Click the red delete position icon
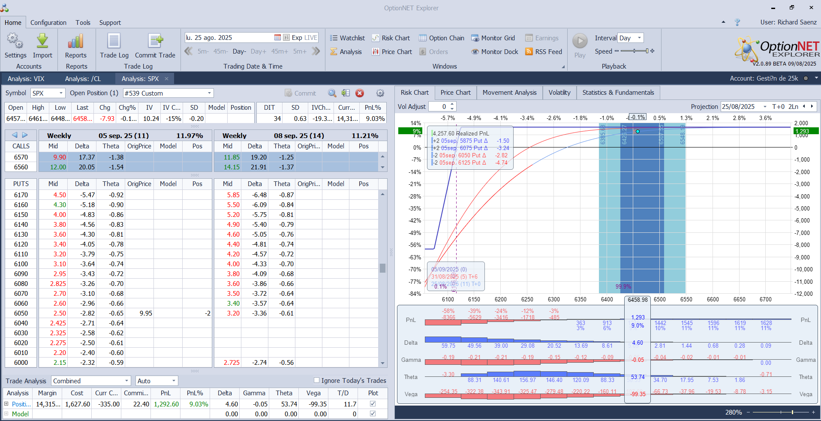 [360, 93]
